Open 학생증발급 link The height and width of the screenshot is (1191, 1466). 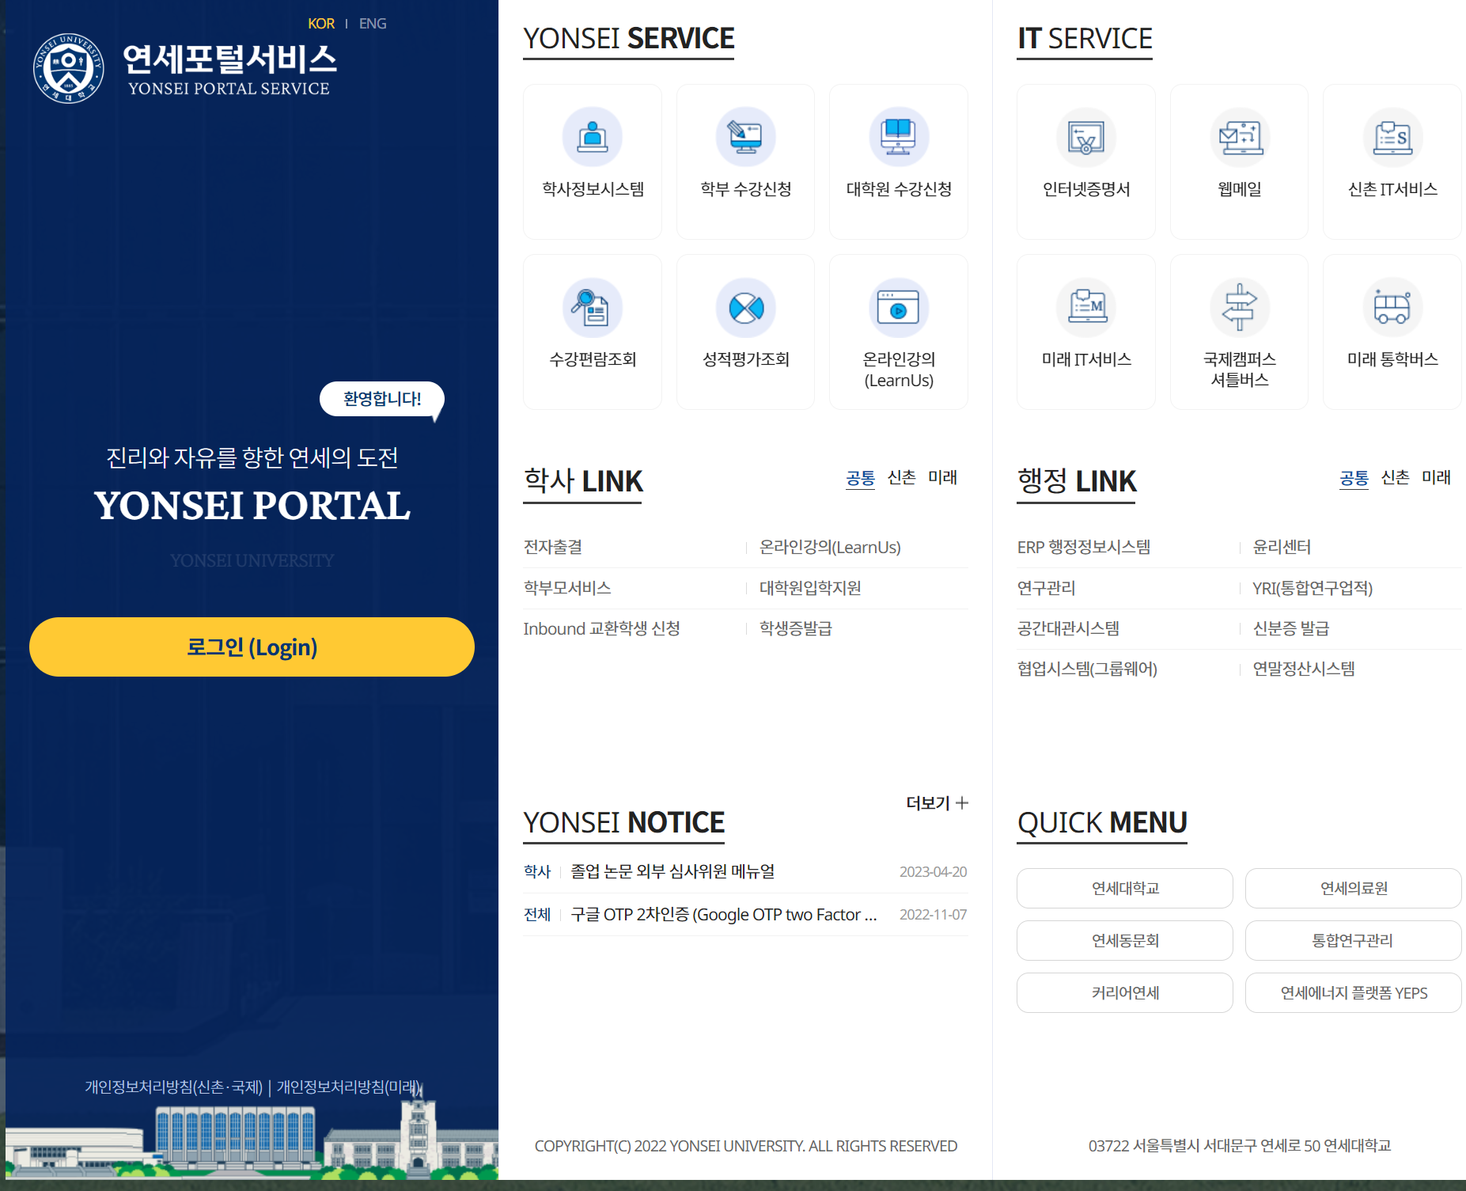796,628
